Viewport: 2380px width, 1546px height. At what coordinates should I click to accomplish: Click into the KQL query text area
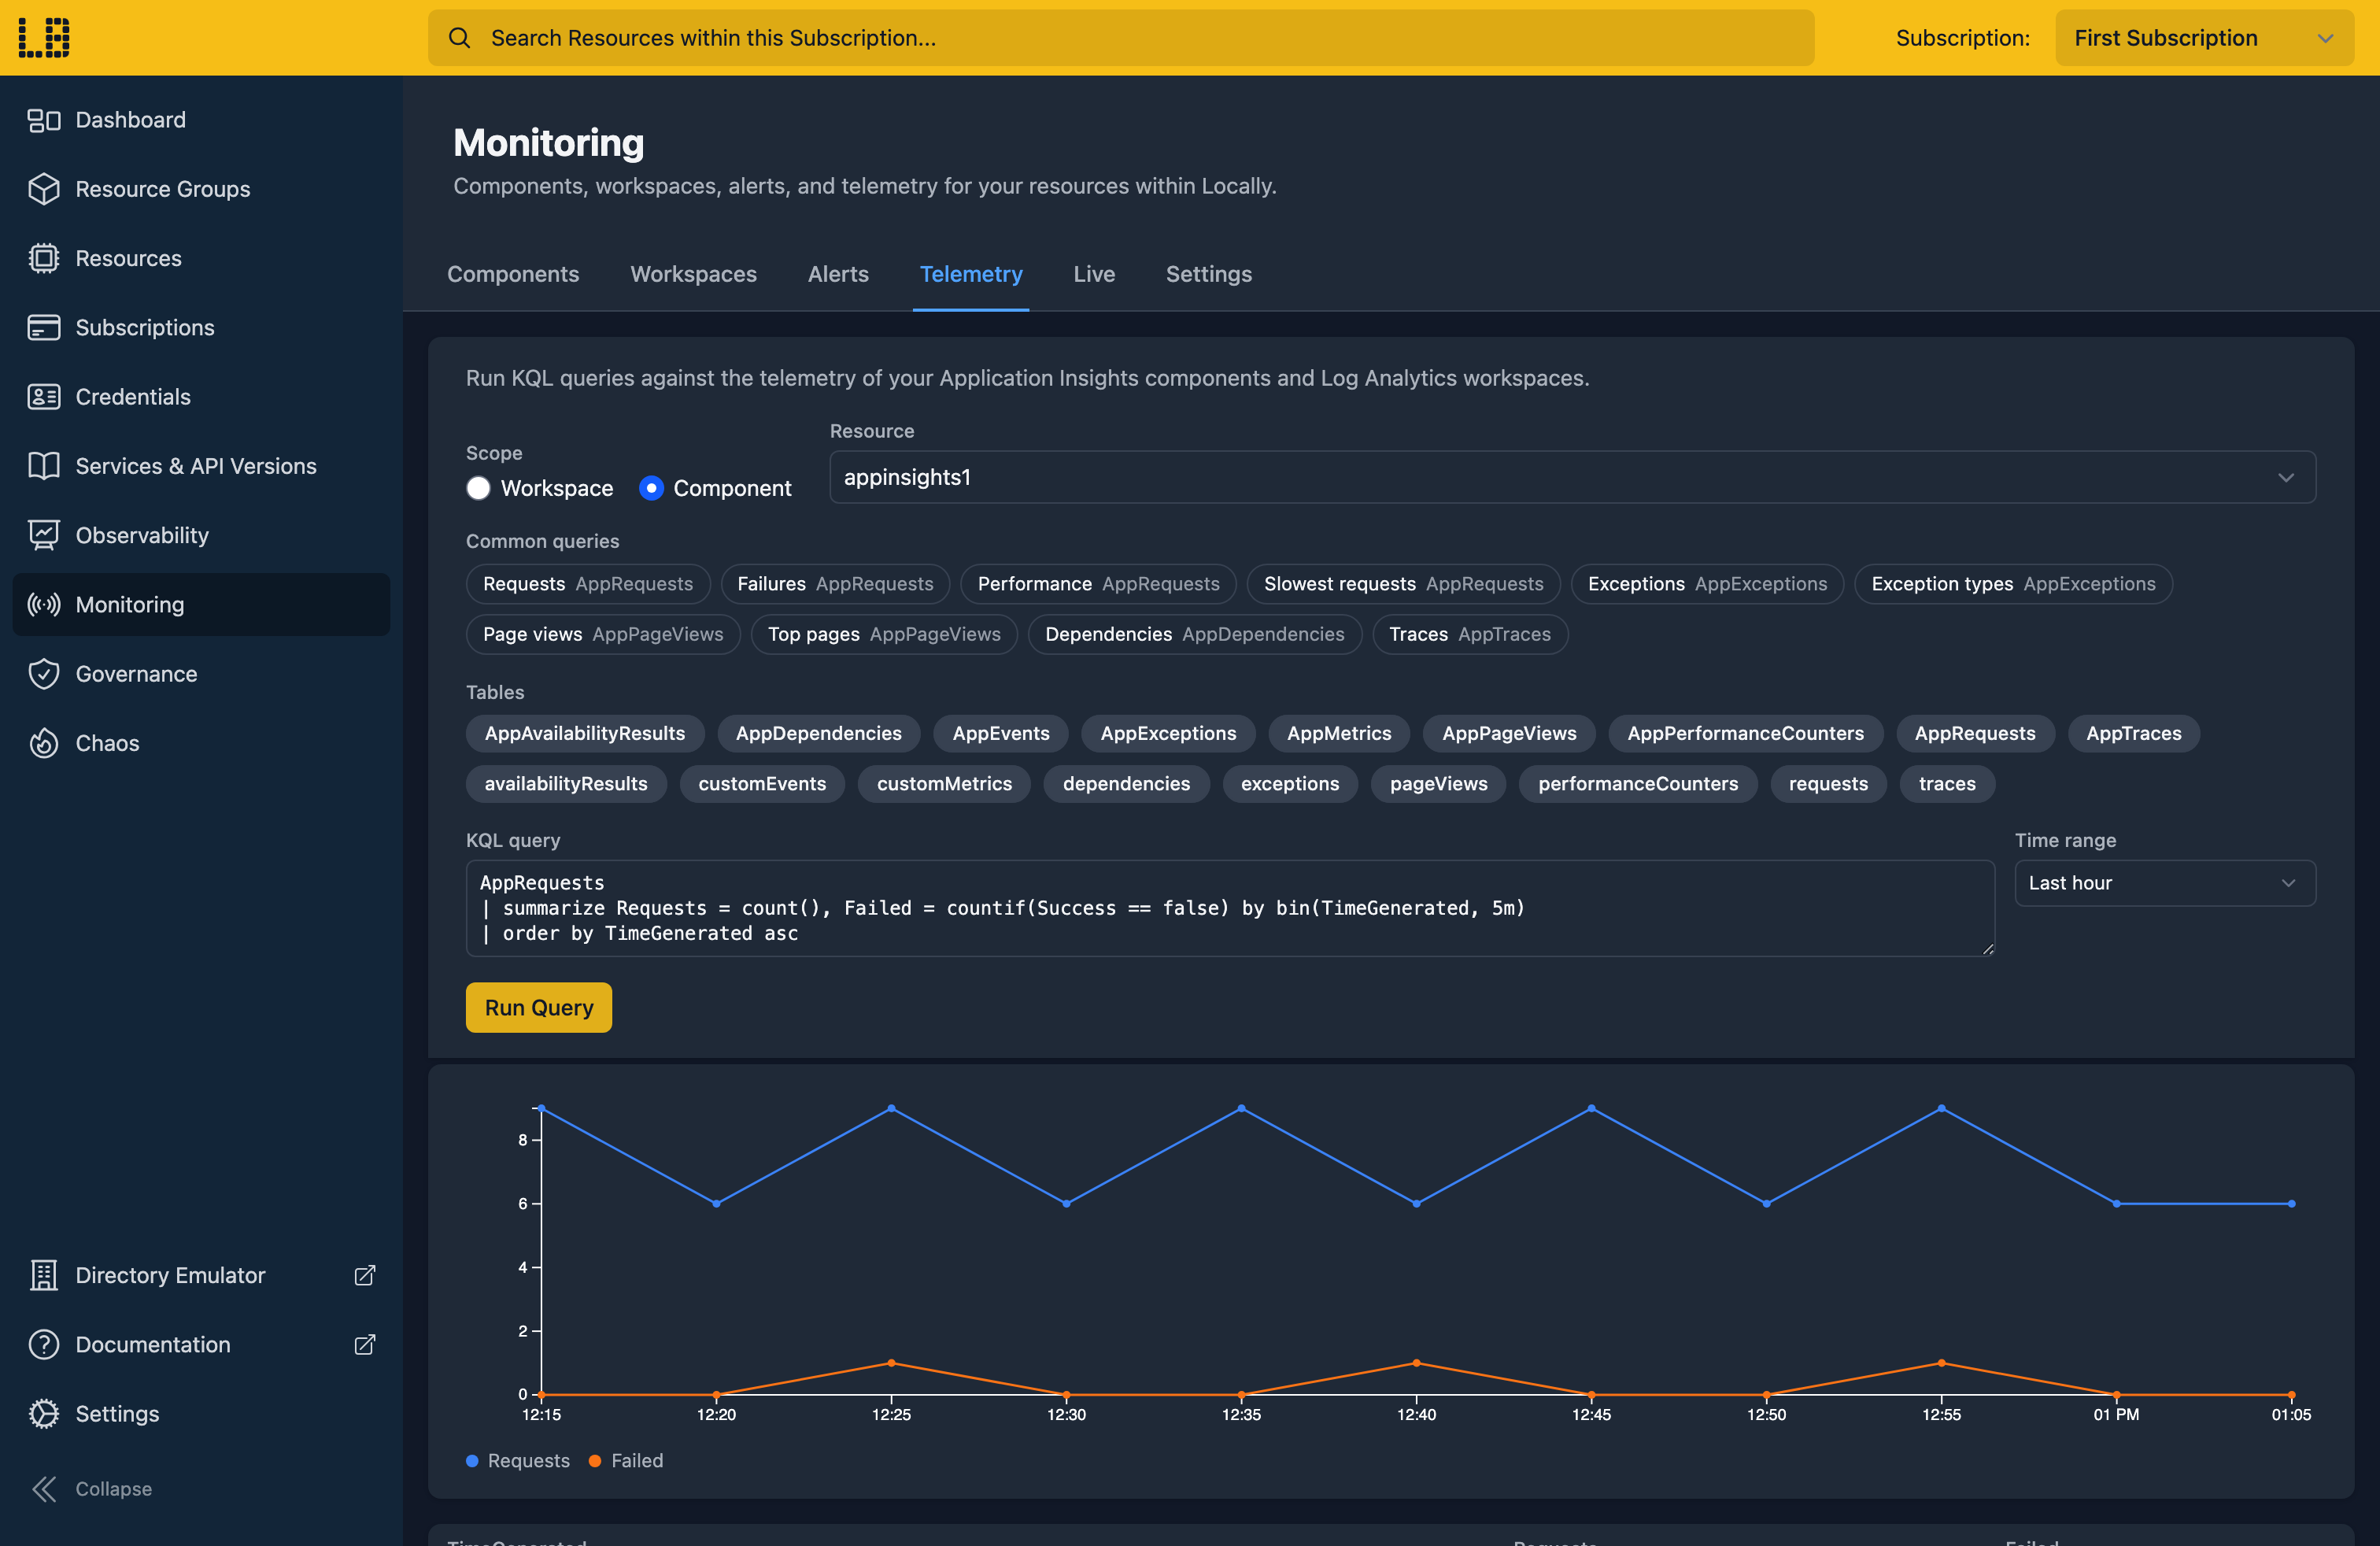point(1230,908)
